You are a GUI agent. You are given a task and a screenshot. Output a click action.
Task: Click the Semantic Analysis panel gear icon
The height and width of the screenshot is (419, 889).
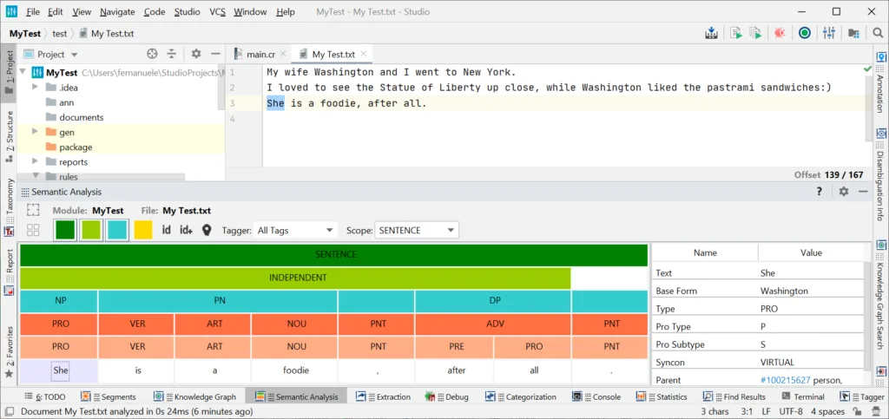[x=843, y=192]
